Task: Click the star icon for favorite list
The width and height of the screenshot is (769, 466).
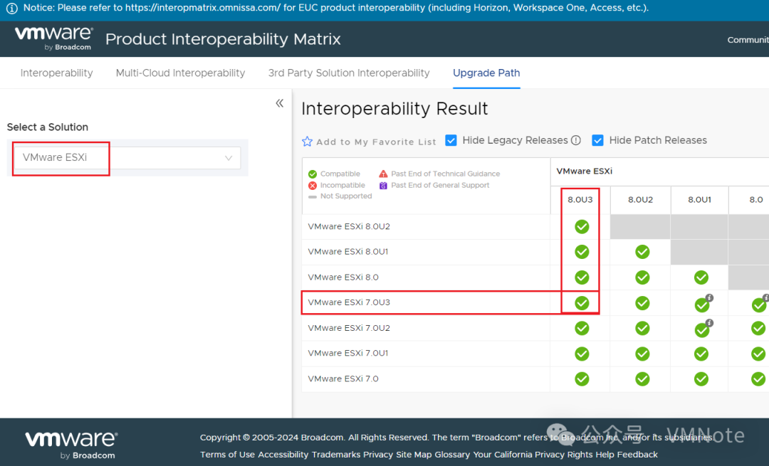Action: coord(307,142)
